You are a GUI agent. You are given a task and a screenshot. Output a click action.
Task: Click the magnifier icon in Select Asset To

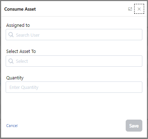(x=11, y=61)
